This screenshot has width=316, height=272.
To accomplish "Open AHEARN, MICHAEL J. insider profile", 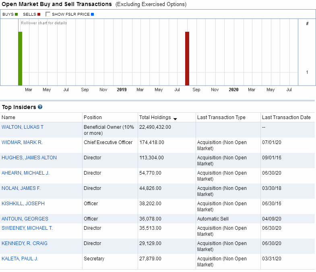I will (26, 173).
